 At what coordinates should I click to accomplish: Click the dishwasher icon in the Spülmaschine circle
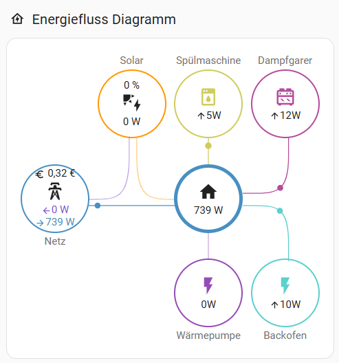[208, 97]
